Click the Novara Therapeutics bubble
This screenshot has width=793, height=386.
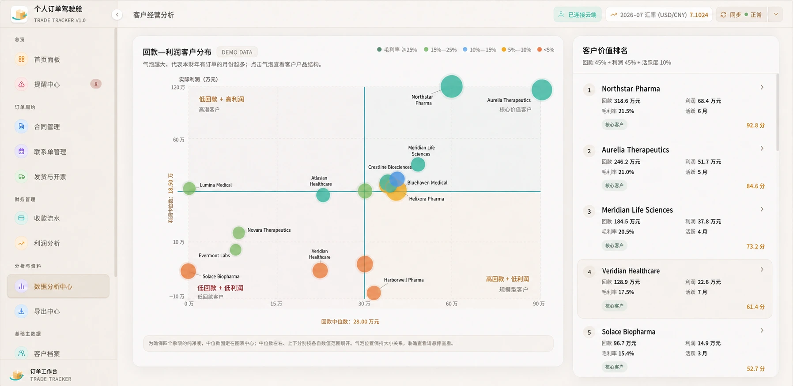click(238, 233)
